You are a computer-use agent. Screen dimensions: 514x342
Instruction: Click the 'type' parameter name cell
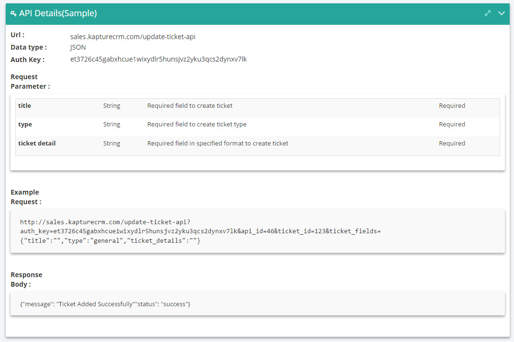pos(25,124)
